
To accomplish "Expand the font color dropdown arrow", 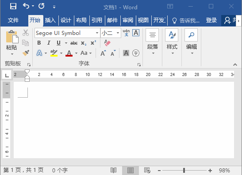I will pyautogui.click(x=76, y=53).
